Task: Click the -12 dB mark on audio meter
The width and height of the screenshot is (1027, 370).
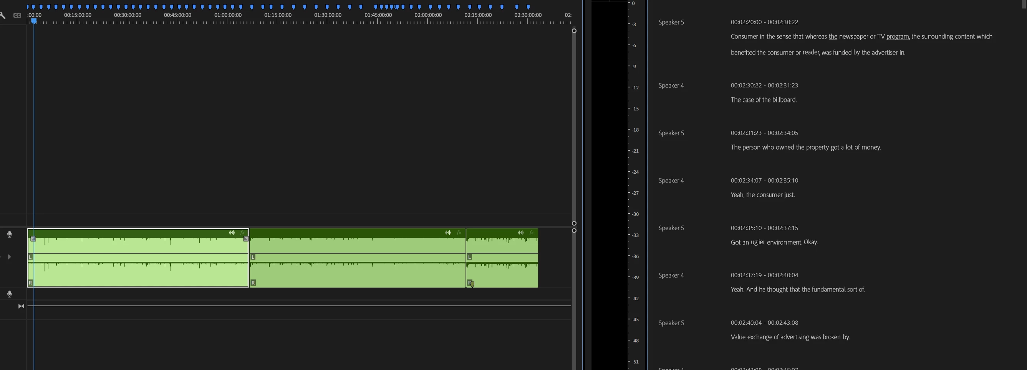Action: click(636, 87)
